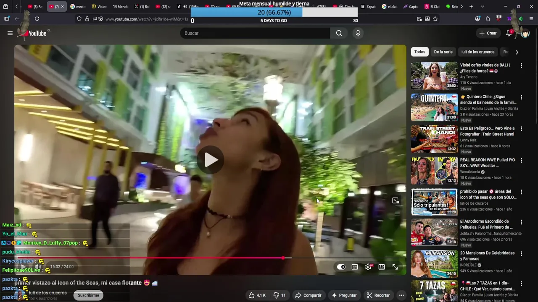Open options for Visité cafés virales de BALI
The image size is (538, 302).
(521, 66)
